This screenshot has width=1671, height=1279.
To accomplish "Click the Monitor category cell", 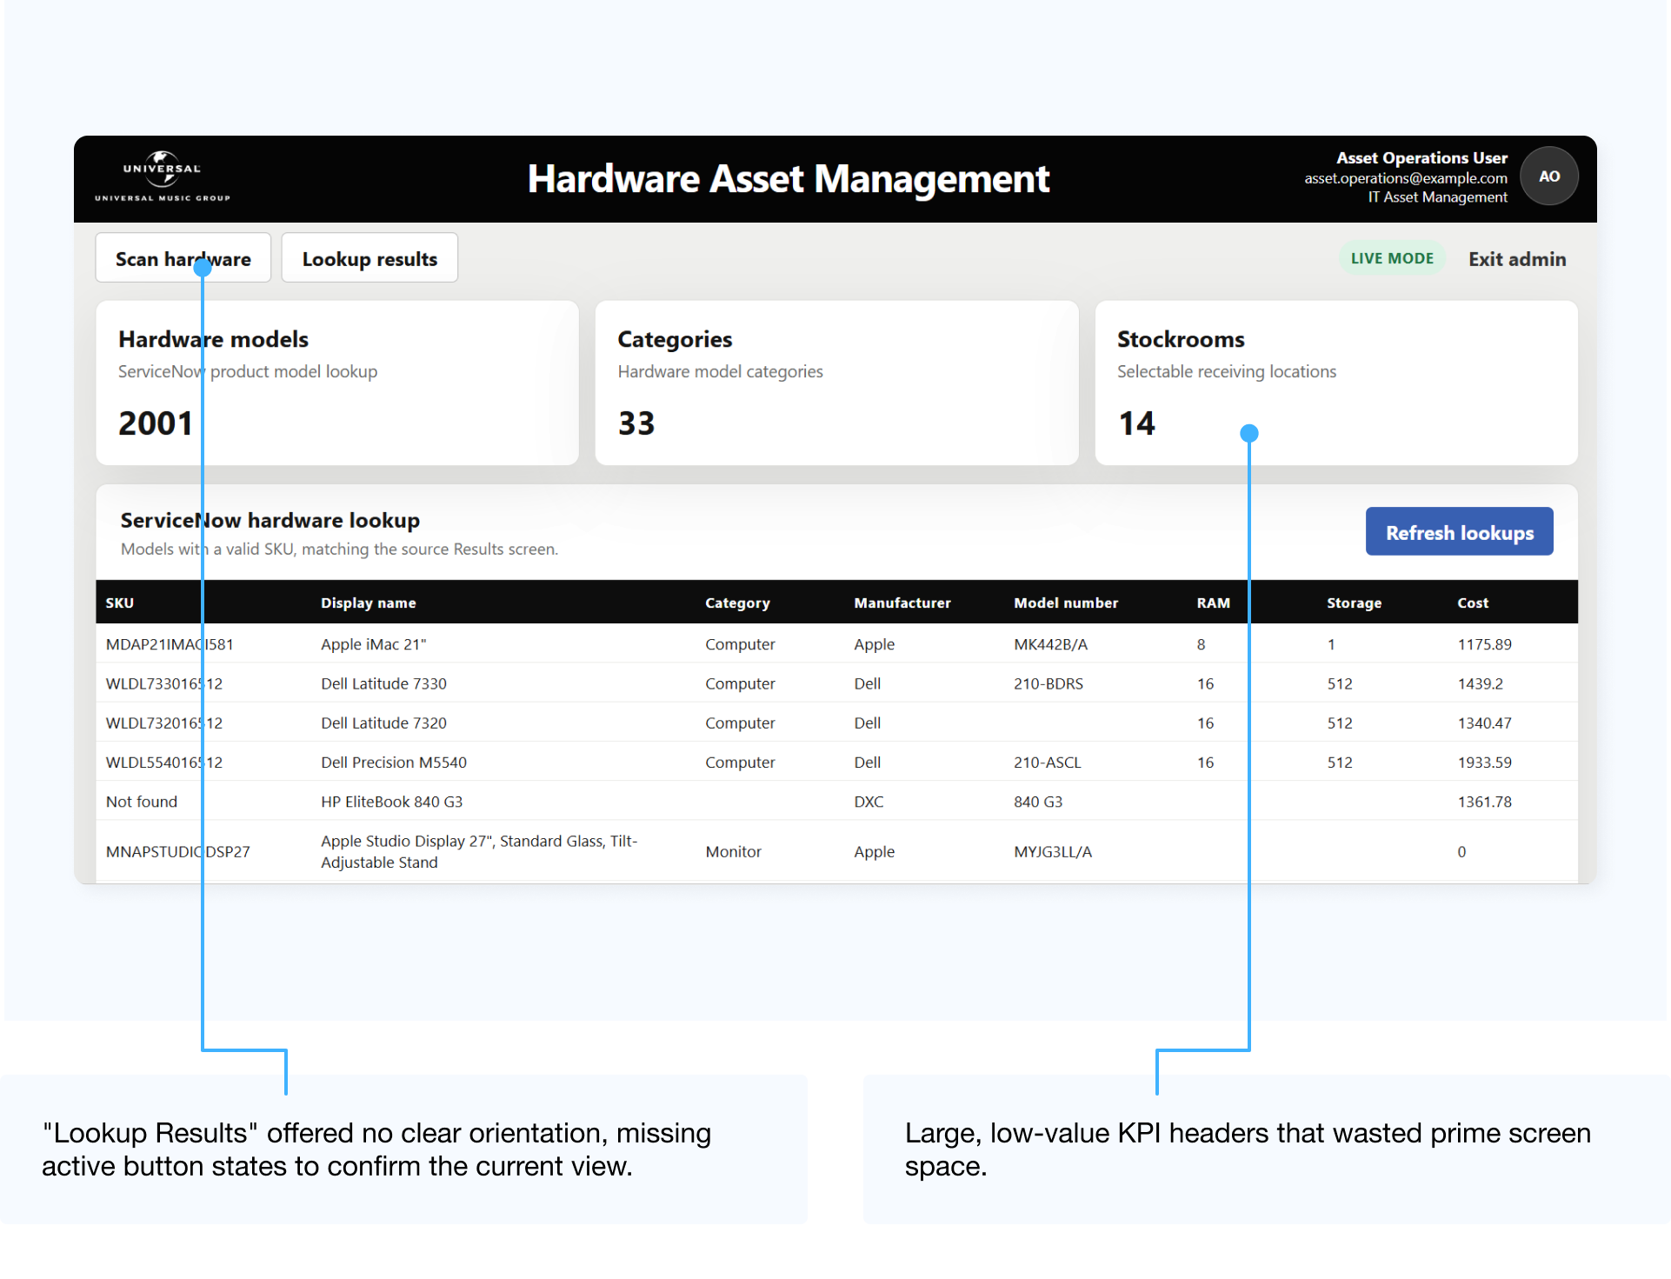I will pos(733,851).
